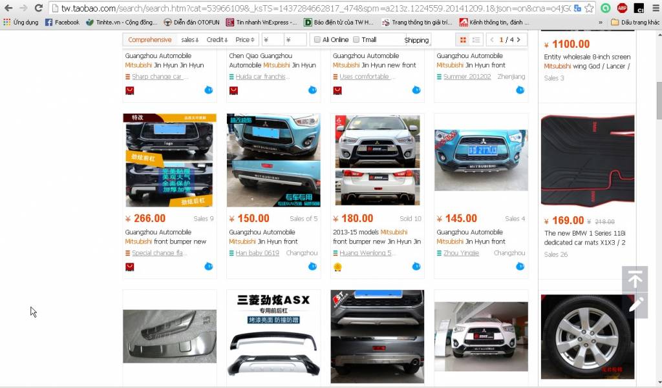Go to previous results page arrow
662x388 pixels.
[x=492, y=39]
